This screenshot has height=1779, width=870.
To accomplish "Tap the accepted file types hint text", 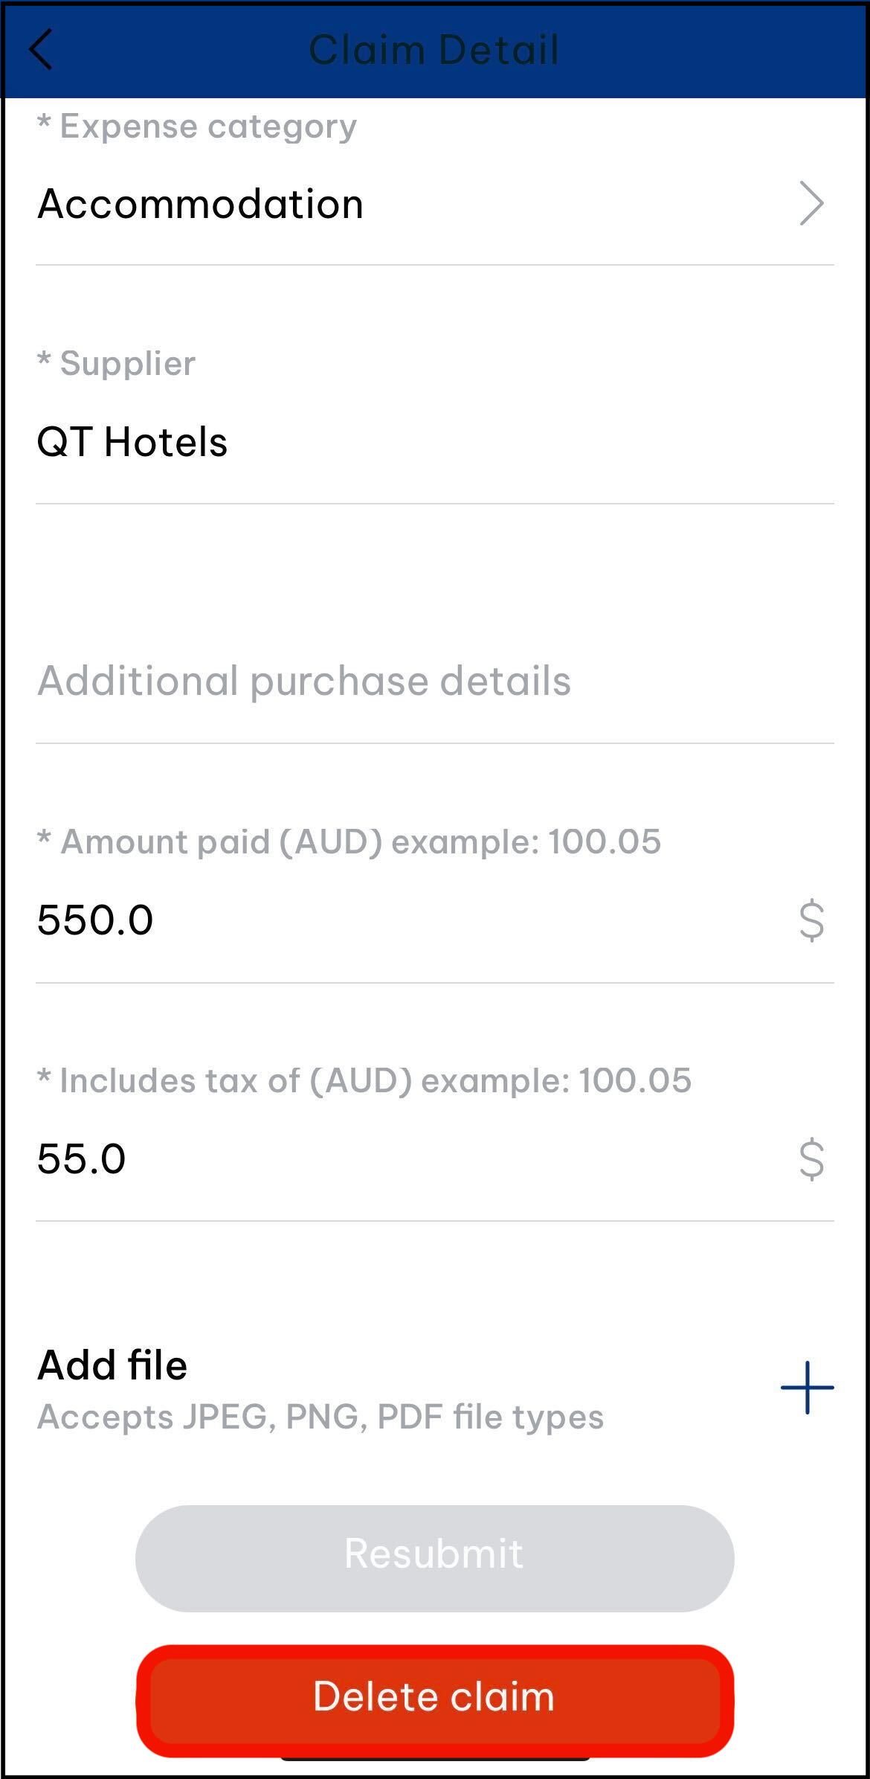I will (320, 1417).
